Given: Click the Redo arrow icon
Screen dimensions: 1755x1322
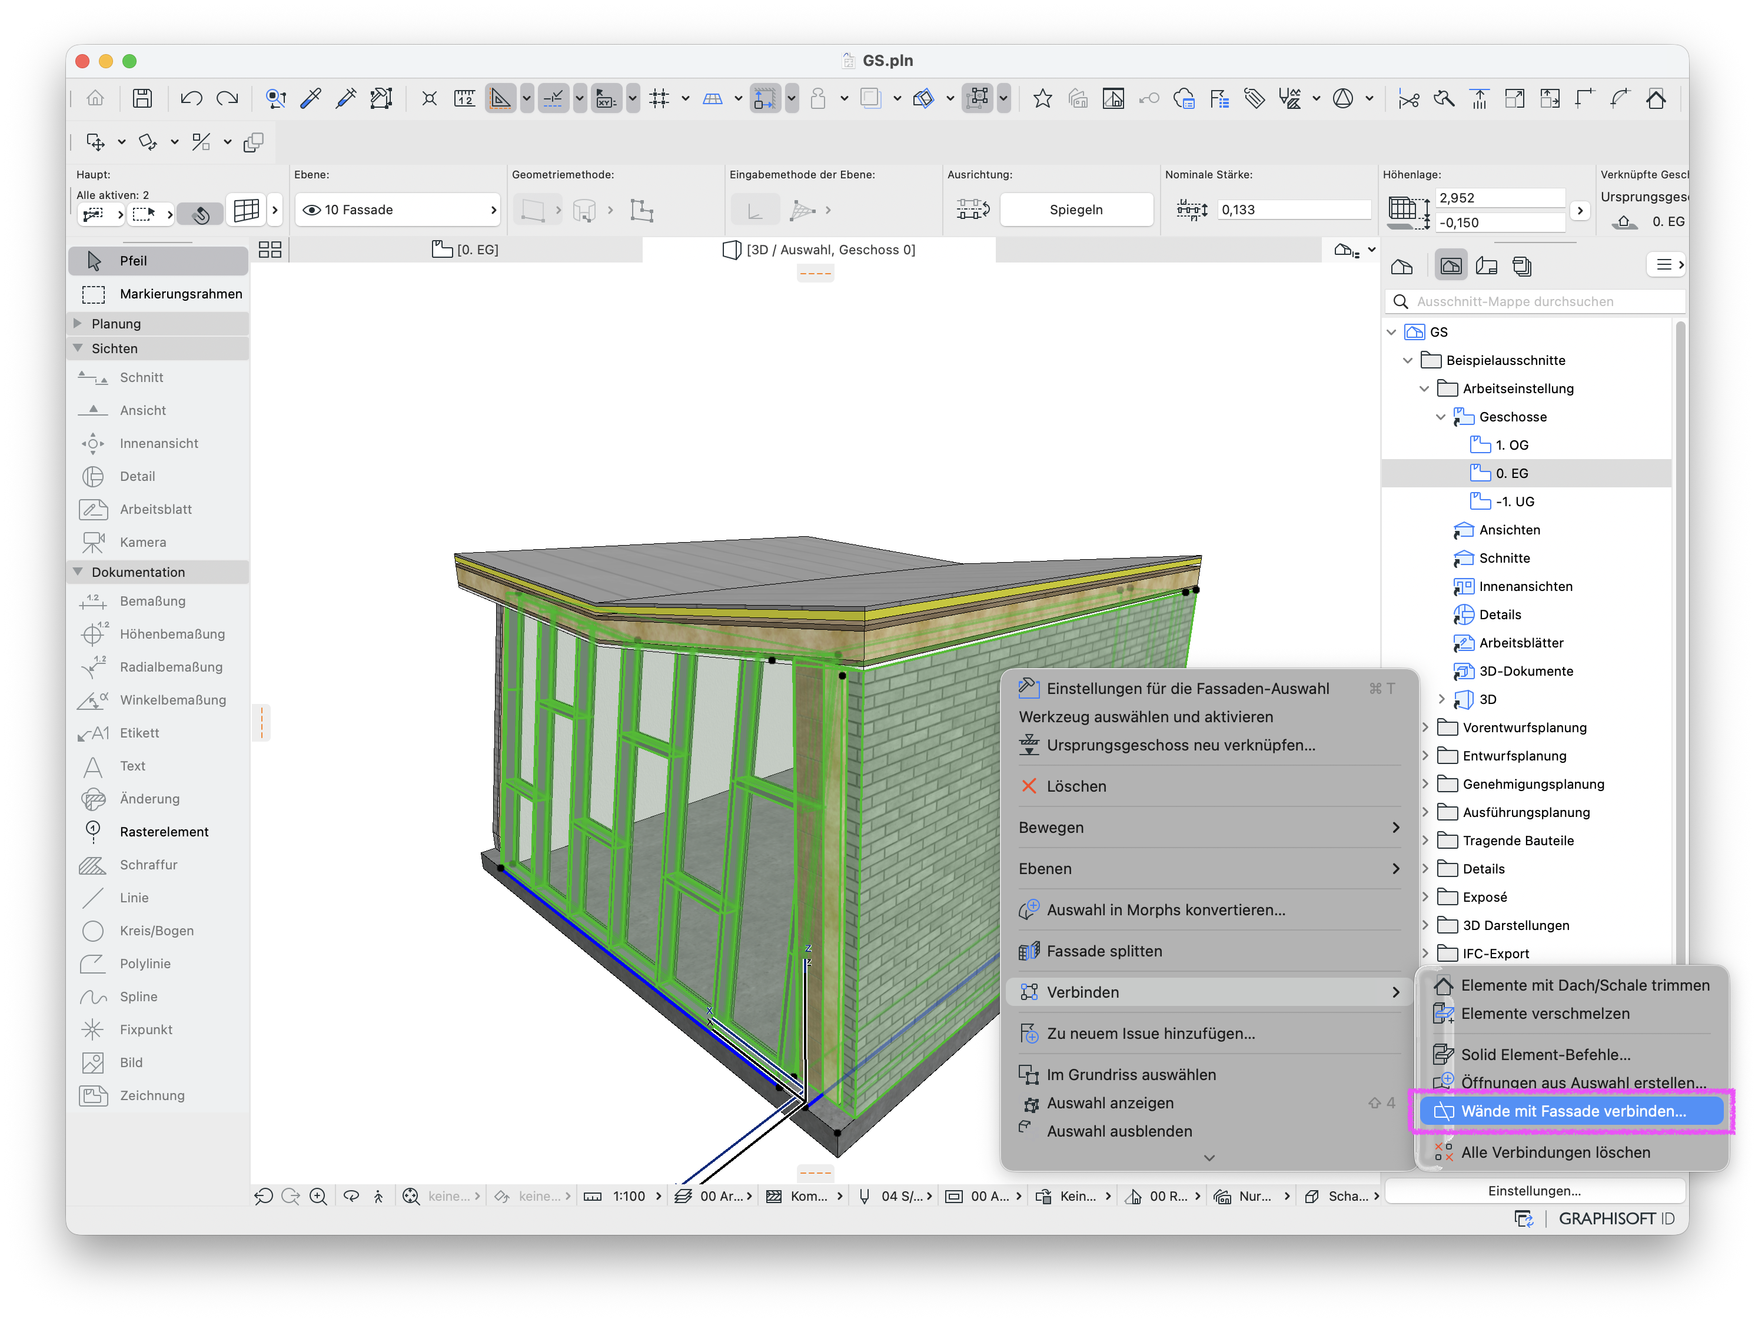Looking at the screenshot, I should [228, 98].
